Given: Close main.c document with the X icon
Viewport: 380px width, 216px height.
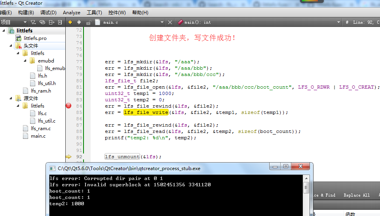Looking at the screenshot, I should (170, 22).
